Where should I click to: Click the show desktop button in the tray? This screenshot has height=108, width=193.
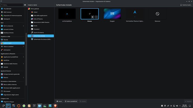190,106
